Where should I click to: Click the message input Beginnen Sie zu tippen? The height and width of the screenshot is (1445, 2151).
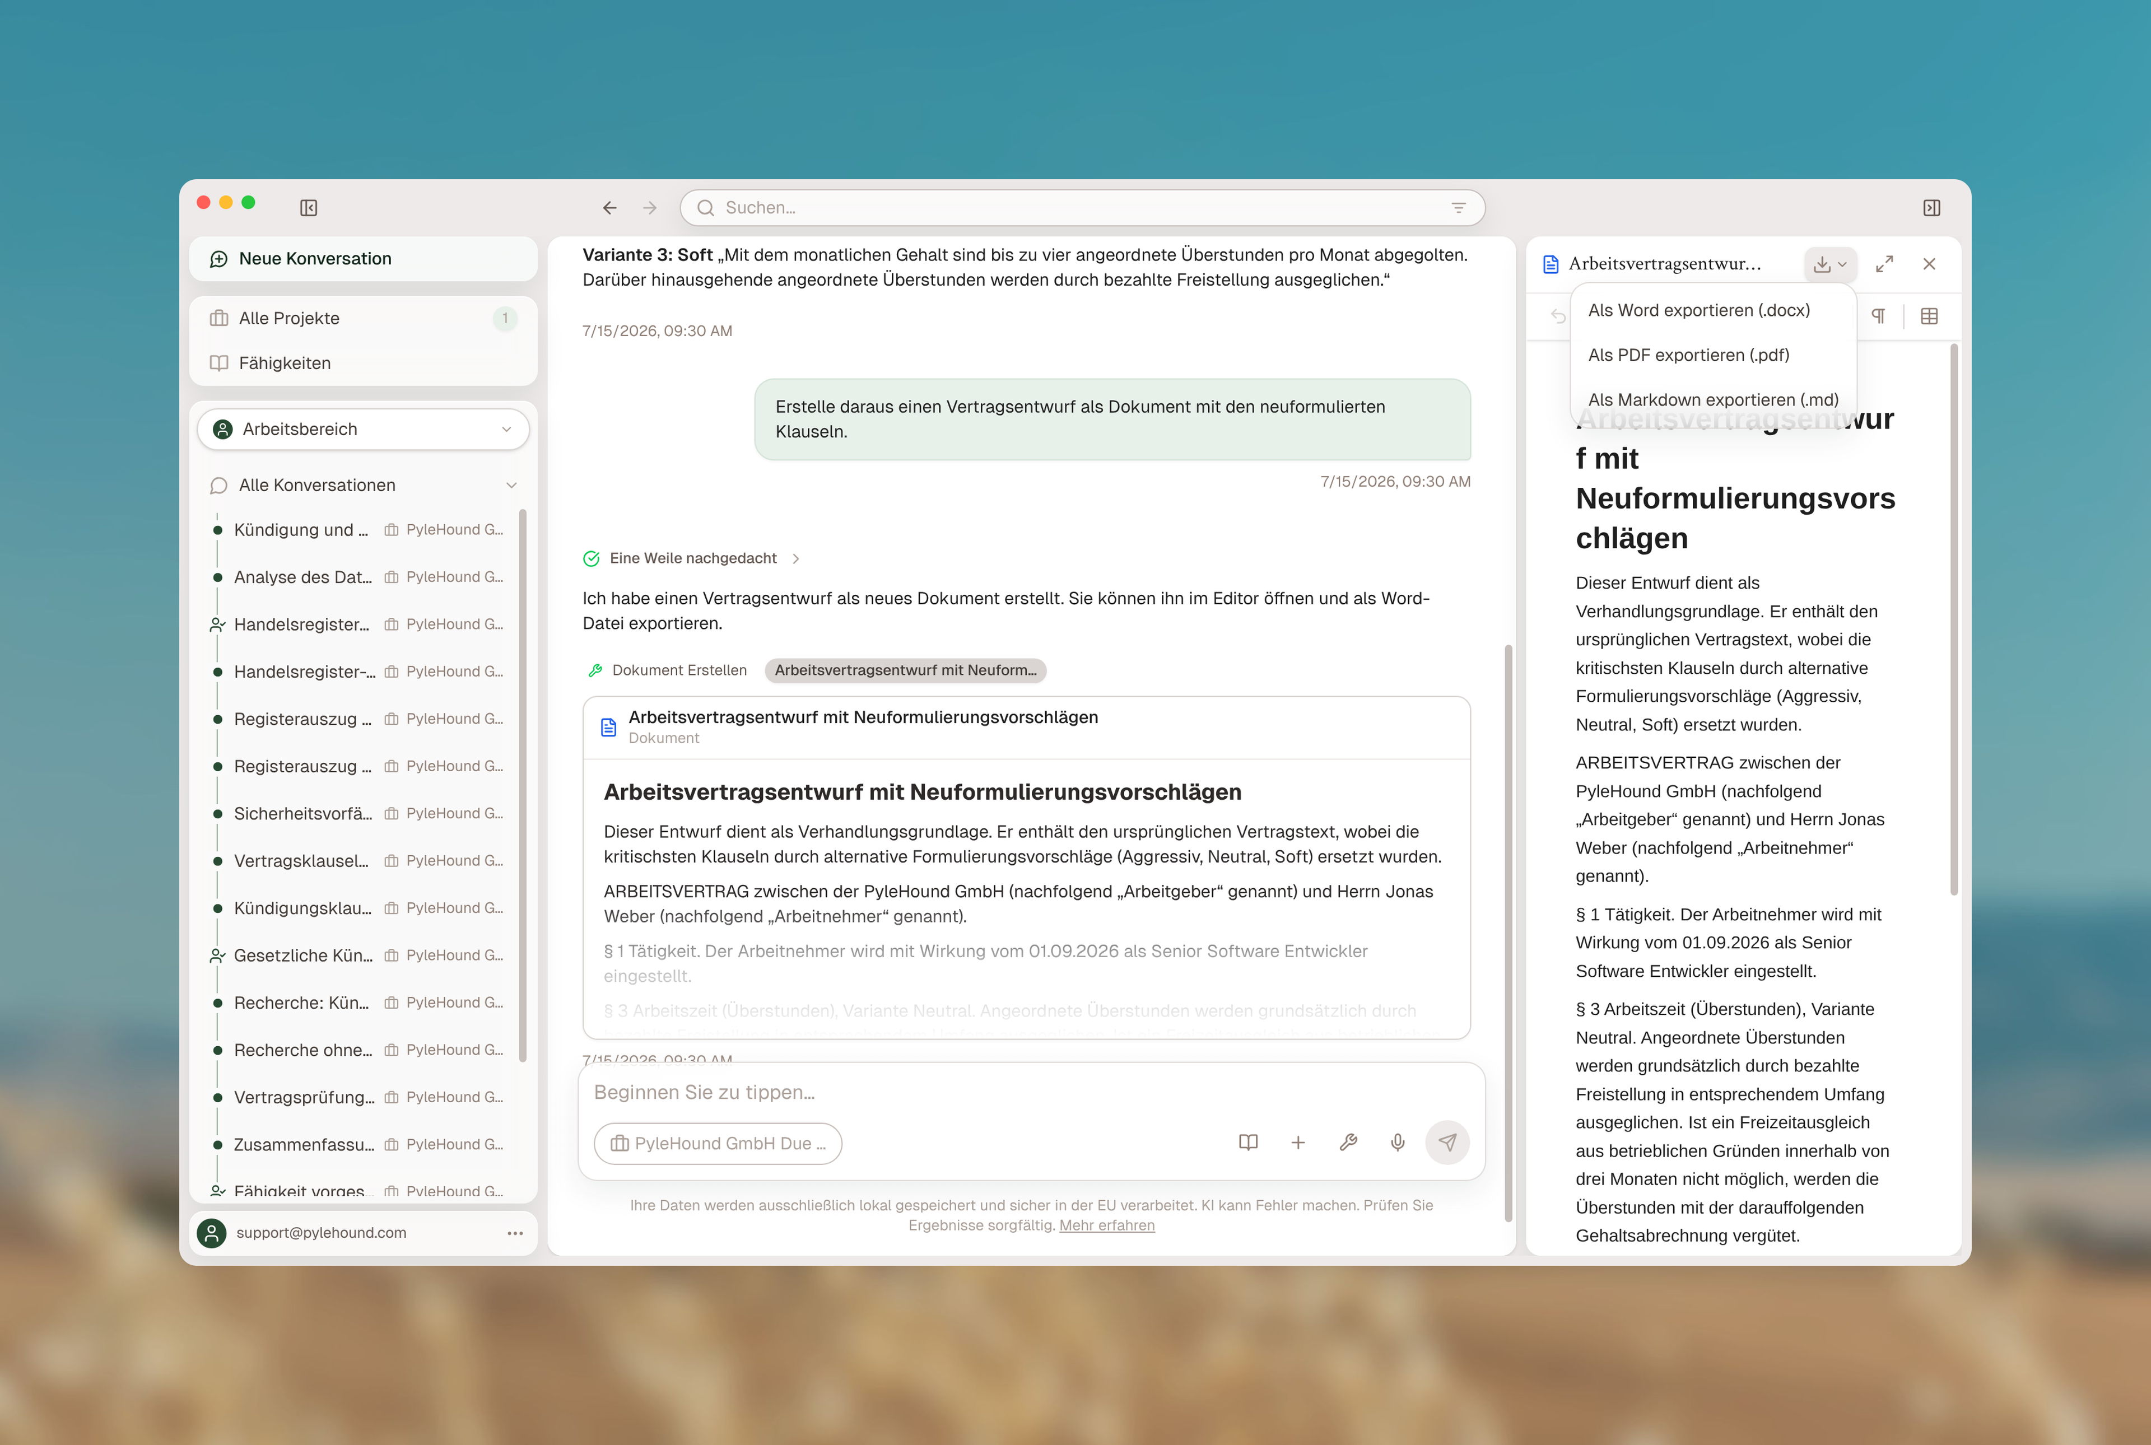[x=1030, y=1092]
